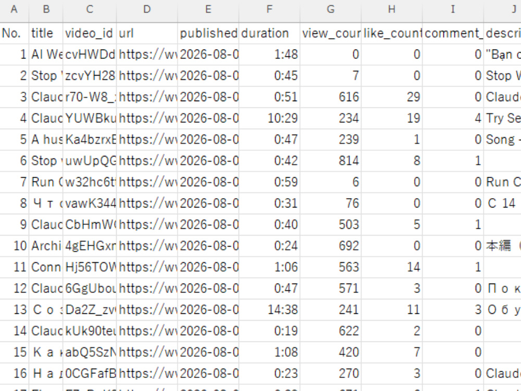Select view count cell 814
The width and height of the screenshot is (521, 391).
tap(331, 161)
